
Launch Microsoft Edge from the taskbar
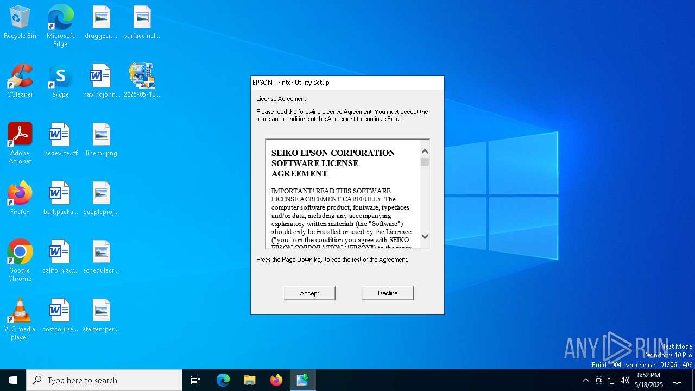(x=223, y=380)
